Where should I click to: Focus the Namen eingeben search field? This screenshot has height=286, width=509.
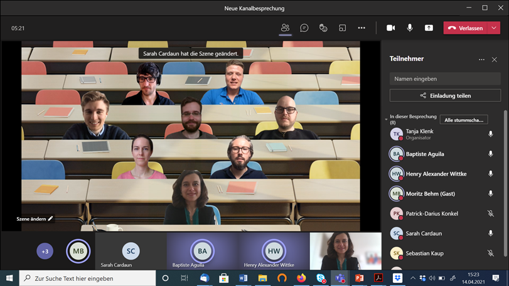pyautogui.click(x=445, y=79)
